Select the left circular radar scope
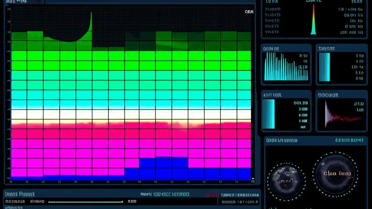This screenshot has width=372, height=209. (286, 181)
